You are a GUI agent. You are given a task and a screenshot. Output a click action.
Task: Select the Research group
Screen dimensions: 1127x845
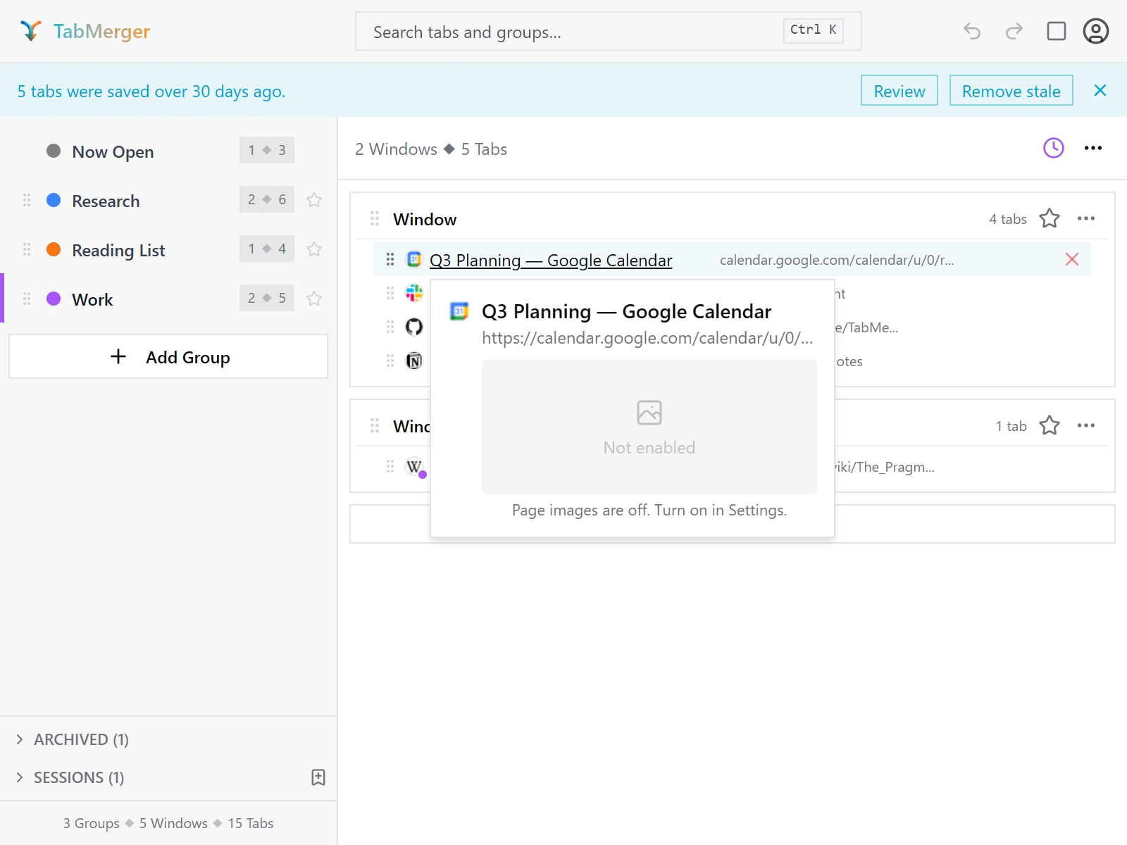(x=169, y=201)
